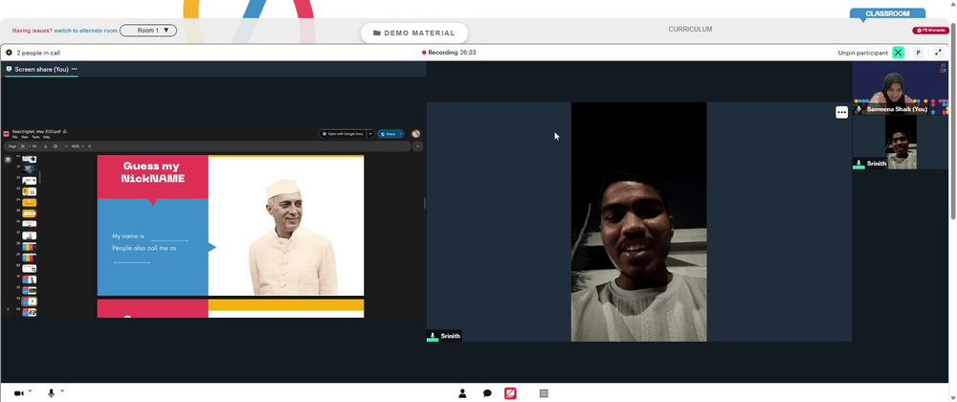Viewport: 957px width, 402px height.
Task: Click the P button in the call header
Action: point(918,53)
